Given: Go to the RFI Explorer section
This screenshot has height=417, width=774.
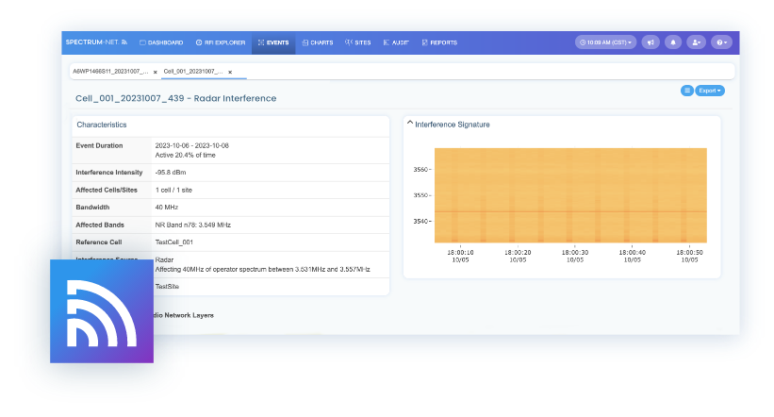Looking at the screenshot, I should point(221,42).
